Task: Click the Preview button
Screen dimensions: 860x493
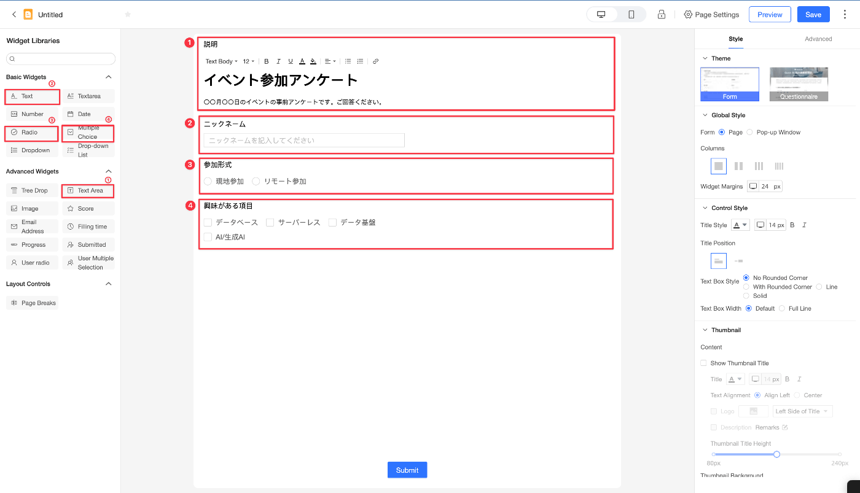Action: point(770,14)
